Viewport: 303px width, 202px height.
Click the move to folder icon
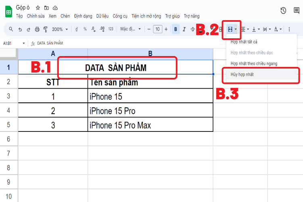tap(46, 8)
